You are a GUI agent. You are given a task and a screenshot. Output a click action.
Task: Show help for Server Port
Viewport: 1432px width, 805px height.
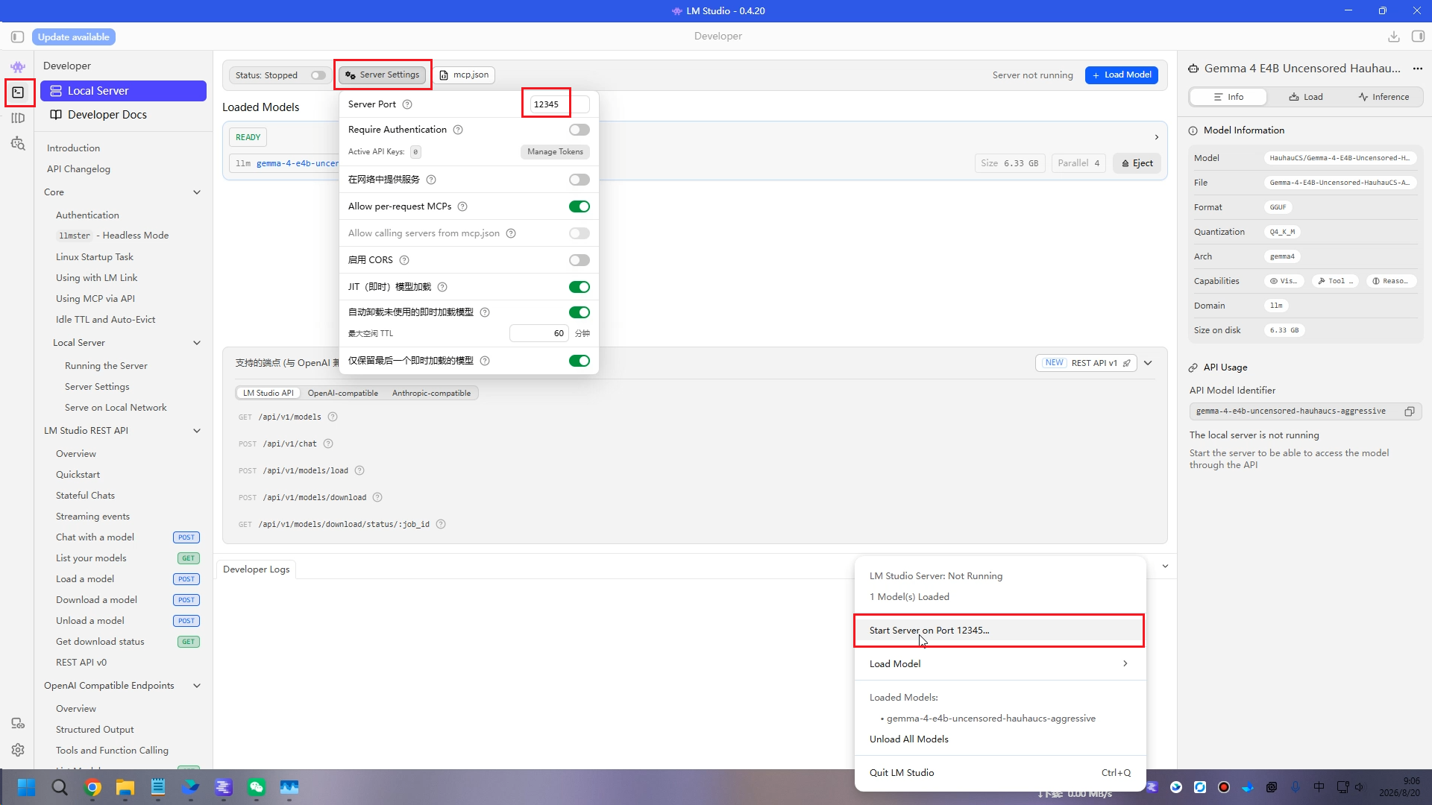tap(407, 104)
